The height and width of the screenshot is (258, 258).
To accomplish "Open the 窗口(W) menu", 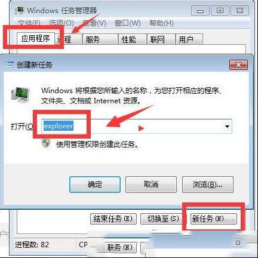I will pyautogui.click(x=128, y=23).
